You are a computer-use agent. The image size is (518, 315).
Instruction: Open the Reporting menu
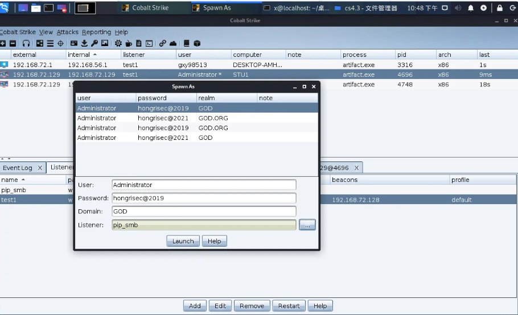[96, 32]
